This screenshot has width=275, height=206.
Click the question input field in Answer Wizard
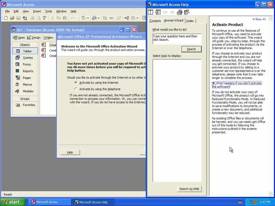177,39
